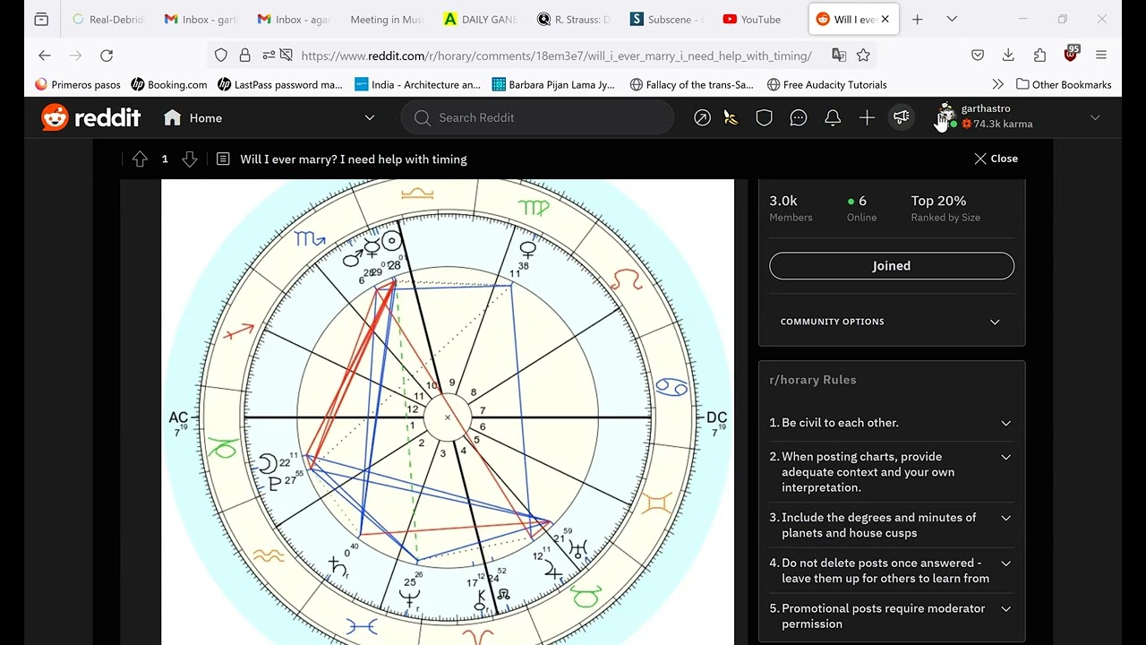The height and width of the screenshot is (645, 1146).
Task: Open the Firefox hamburger menu
Action: pyautogui.click(x=1101, y=56)
